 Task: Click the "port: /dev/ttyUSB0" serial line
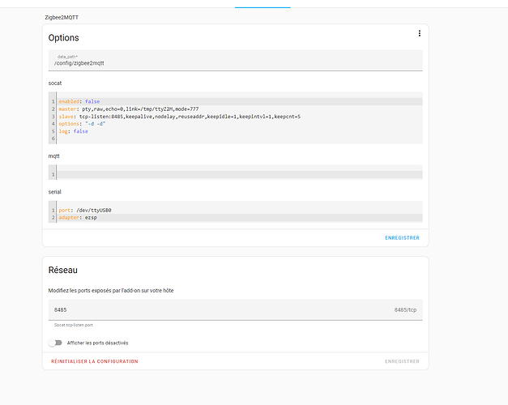click(85, 210)
